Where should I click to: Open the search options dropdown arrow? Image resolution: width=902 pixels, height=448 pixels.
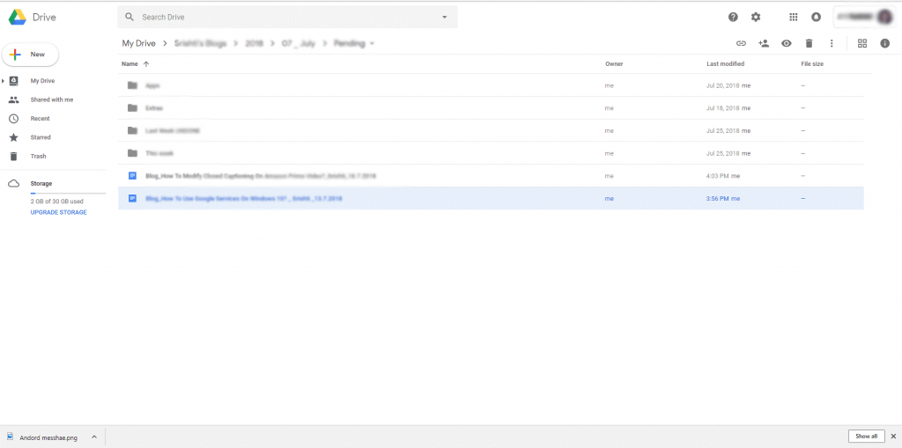tap(444, 18)
